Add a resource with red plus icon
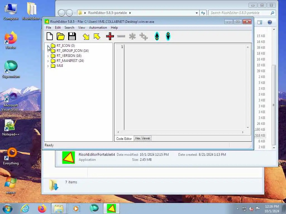Image resolution: width=286 pixels, height=214 pixels. click(x=110, y=36)
